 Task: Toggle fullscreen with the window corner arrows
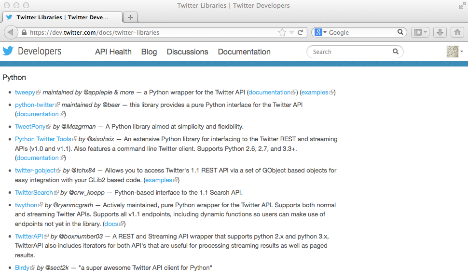[x=462, y=5]
